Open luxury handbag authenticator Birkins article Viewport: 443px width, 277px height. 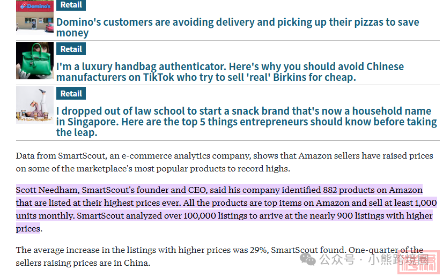coord(230,72)
